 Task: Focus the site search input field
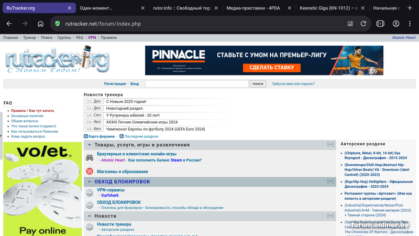tap(197, 84)
